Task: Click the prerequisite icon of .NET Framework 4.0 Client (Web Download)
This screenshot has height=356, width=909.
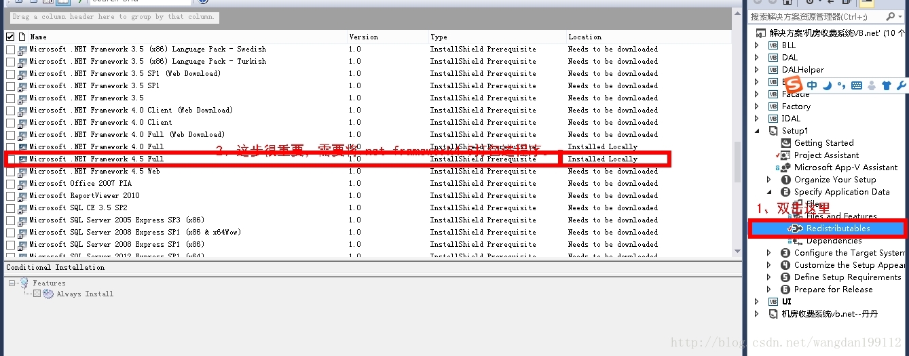Action: (22, 111)
